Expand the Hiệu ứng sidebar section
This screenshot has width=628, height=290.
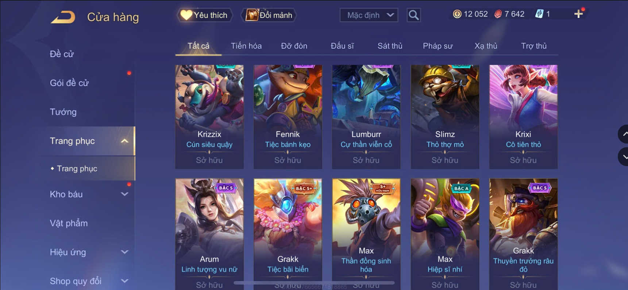(124, 252)
